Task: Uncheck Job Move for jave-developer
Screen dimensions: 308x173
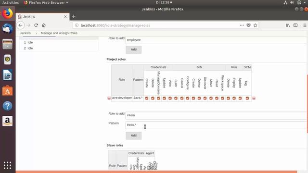Action: (x=211, y=98)
